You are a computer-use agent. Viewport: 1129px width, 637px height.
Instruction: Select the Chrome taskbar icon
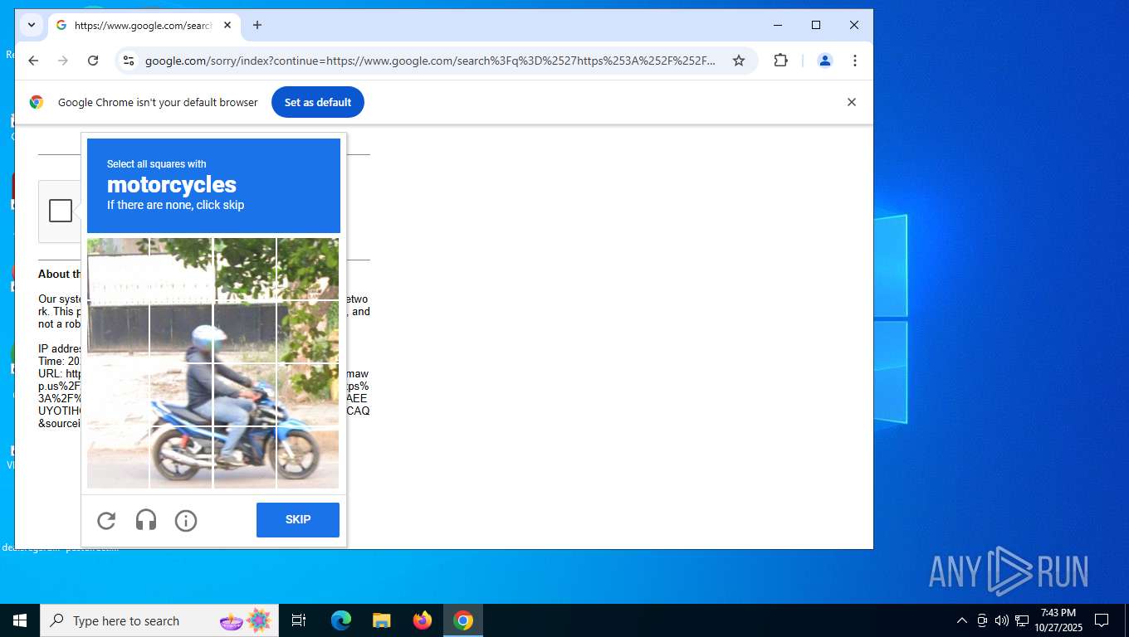click(x=463, y=620)
